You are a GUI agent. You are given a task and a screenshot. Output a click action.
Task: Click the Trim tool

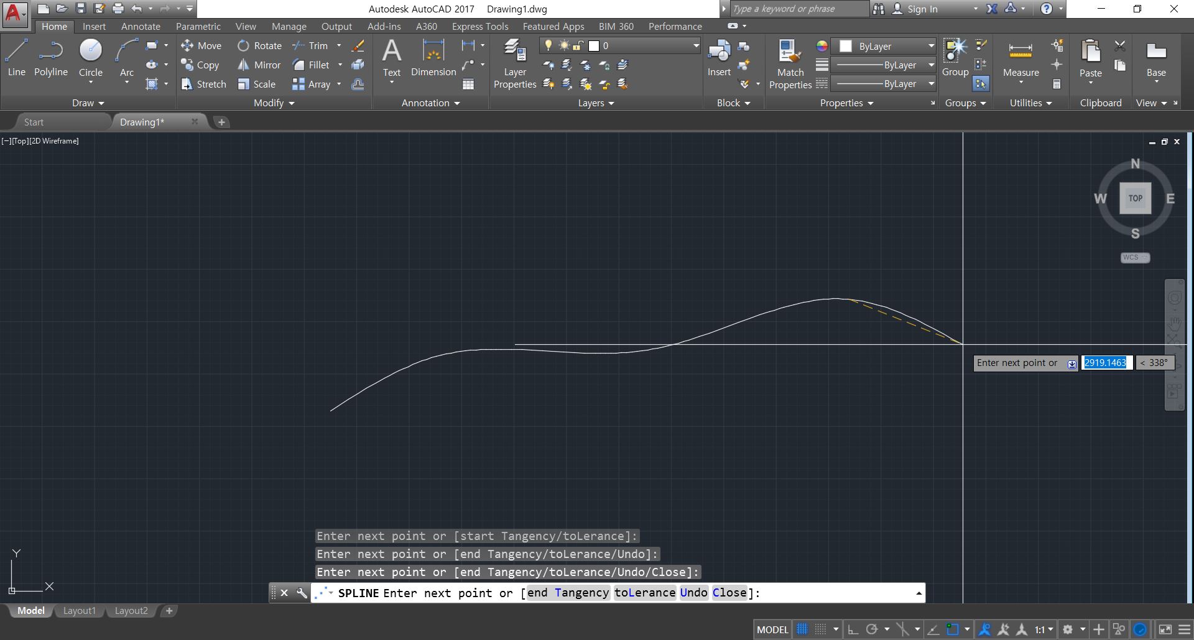click(x=310, y=45)
